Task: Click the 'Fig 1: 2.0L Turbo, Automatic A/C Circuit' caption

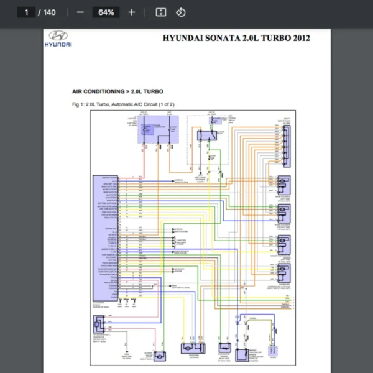Action: coord(123,104)
